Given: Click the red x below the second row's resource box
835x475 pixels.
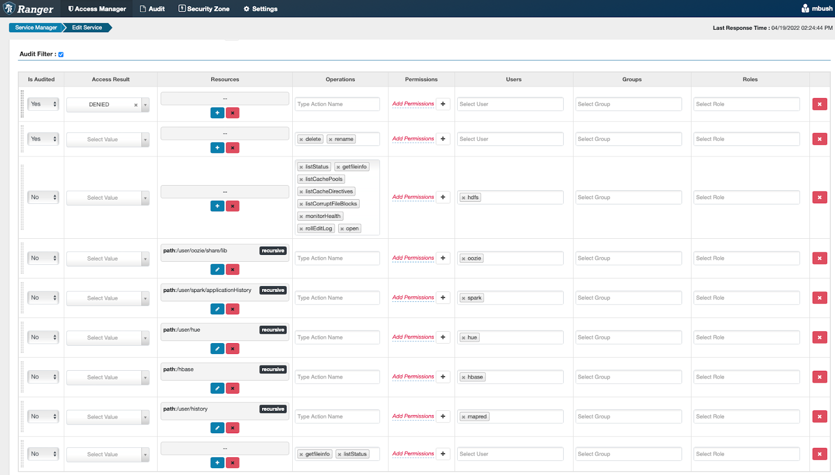Looking at the screenshot, I should tap(232, 148).
